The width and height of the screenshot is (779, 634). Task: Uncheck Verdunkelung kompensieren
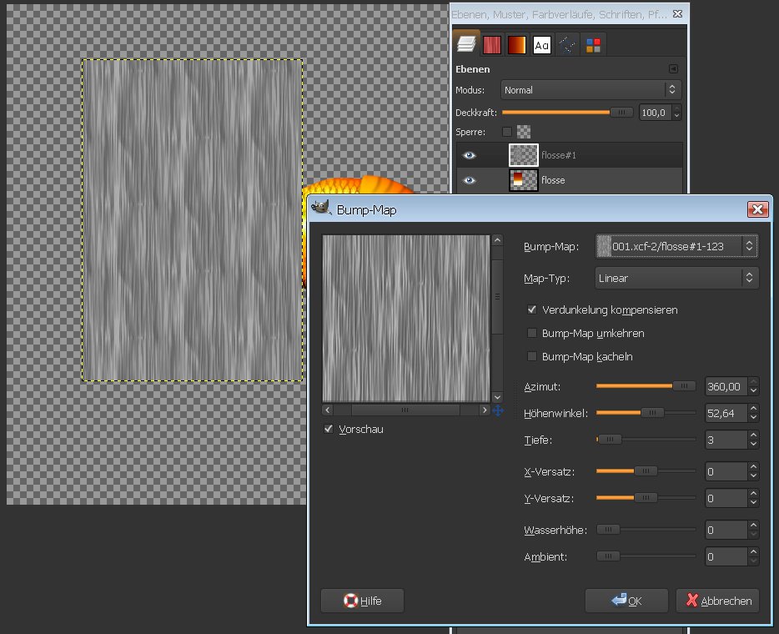[x=532, y=309]
